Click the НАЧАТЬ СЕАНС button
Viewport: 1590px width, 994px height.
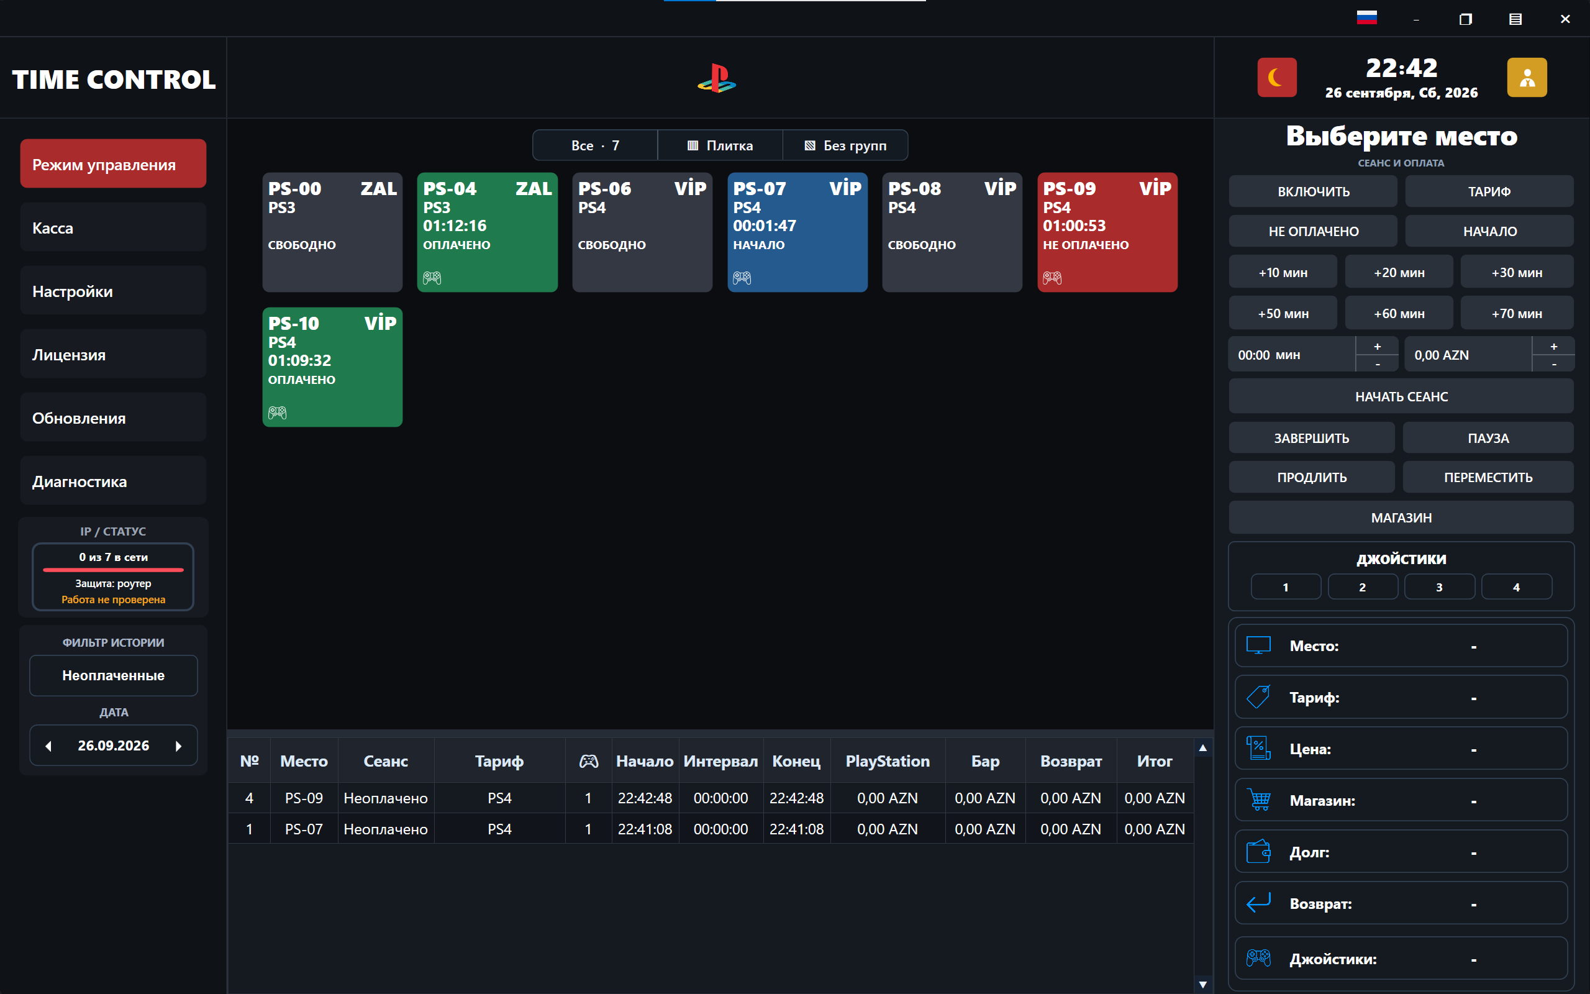point(1401,396)
